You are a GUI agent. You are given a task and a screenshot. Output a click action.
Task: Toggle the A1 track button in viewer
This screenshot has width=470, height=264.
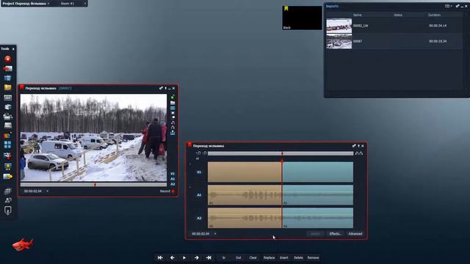coord(173,179)
